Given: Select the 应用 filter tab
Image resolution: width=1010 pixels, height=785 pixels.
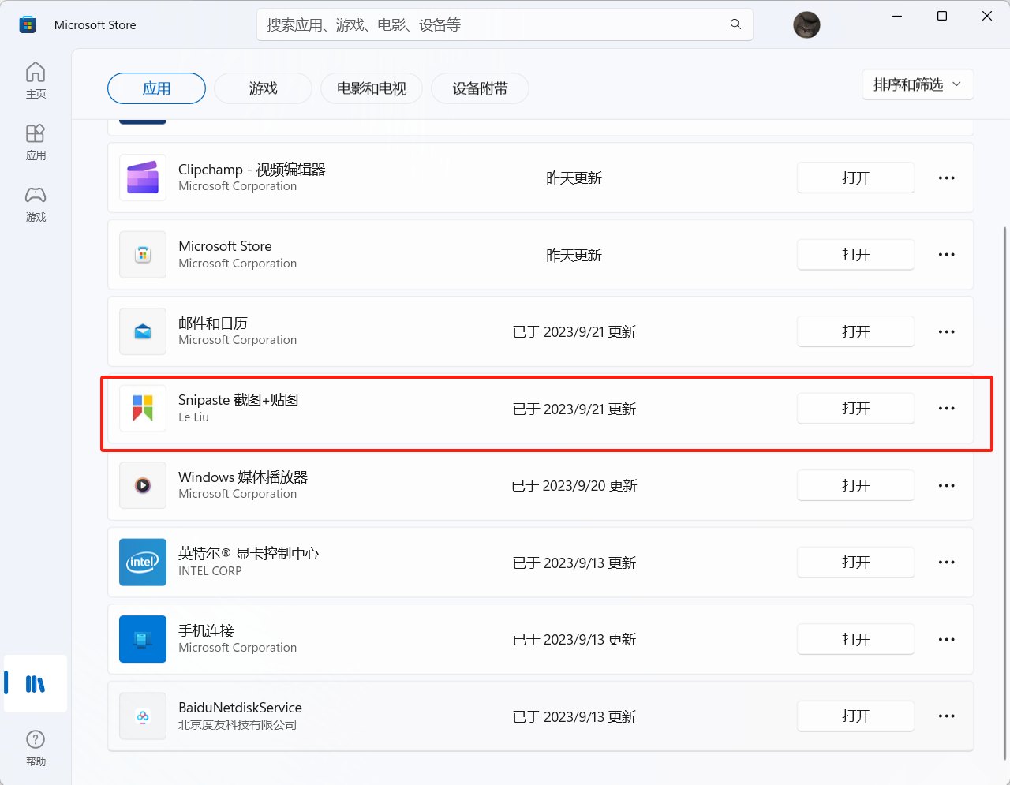Looking at the screenshot, I should click(156, 88).
